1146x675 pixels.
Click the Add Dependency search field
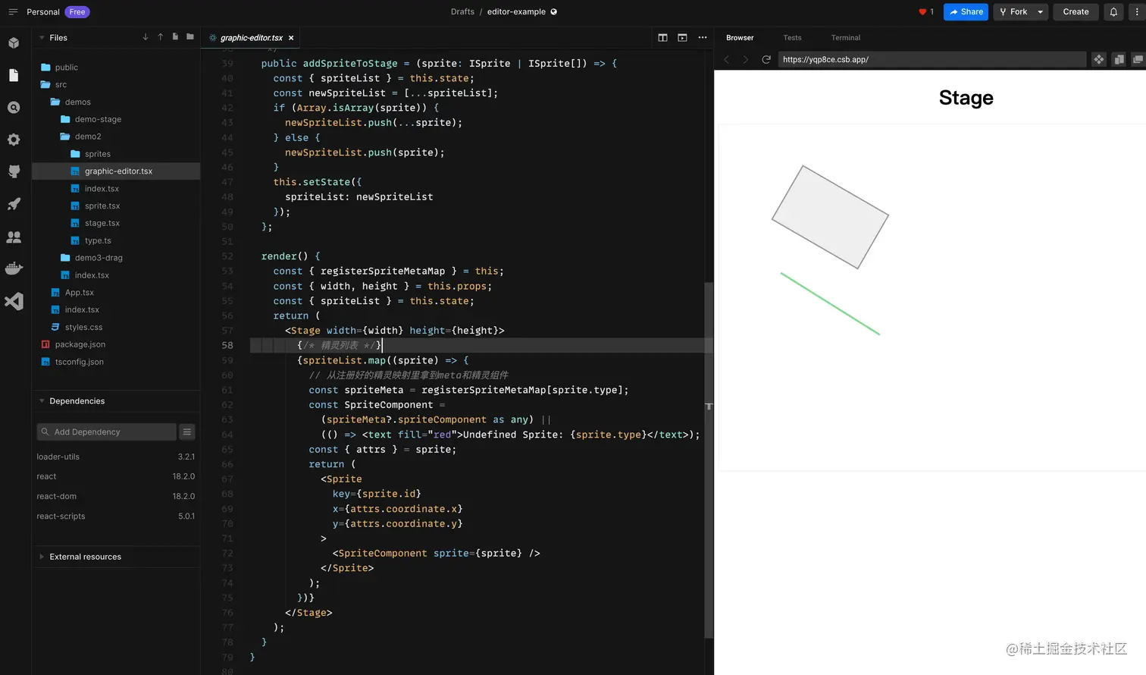click(x=106, y=432)
